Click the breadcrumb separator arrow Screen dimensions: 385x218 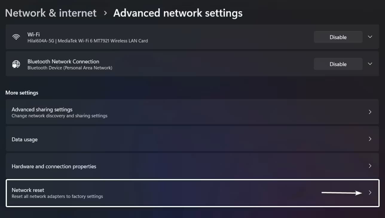(105, 13)
